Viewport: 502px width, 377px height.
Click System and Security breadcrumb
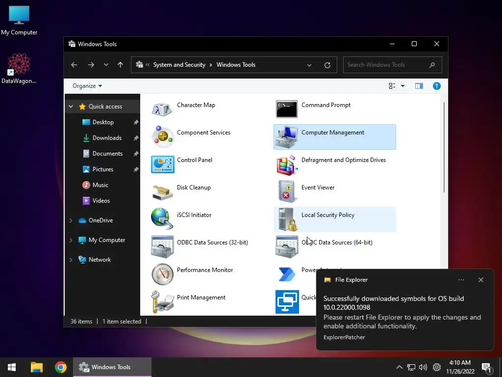click(x=179, y=65)
